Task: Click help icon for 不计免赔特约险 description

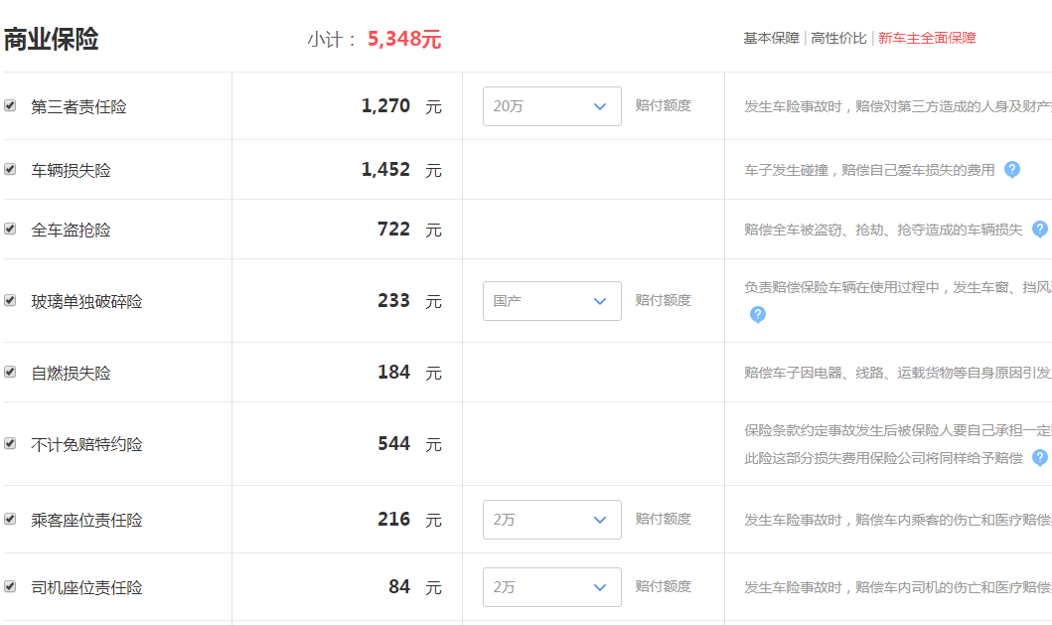Action: [x=1039, y=458]
